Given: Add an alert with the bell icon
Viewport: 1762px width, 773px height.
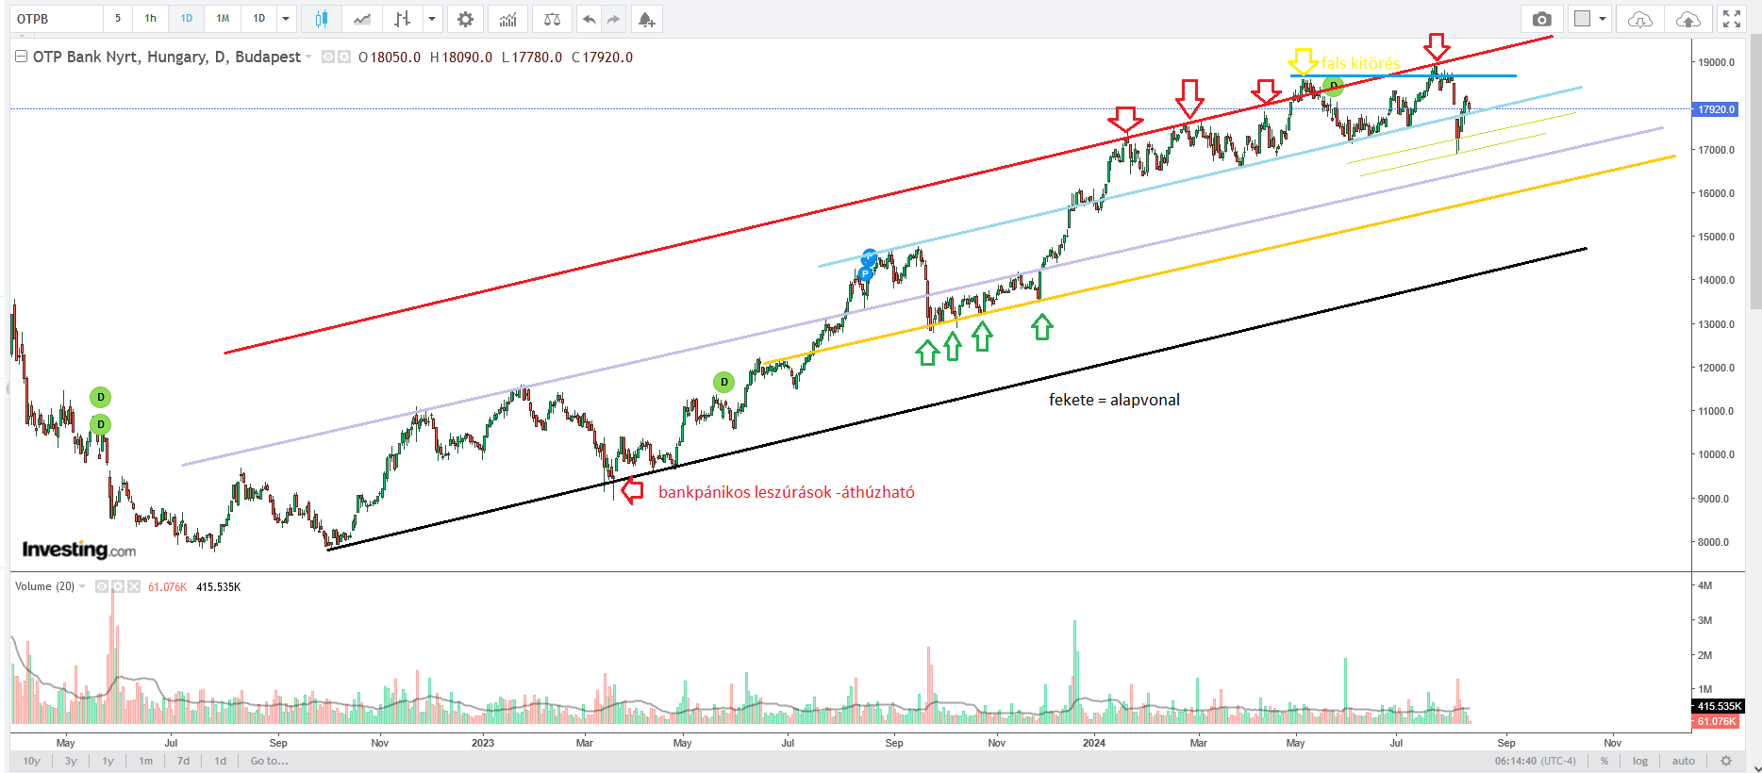Looking at the screenshot, I should pos(646,19).
